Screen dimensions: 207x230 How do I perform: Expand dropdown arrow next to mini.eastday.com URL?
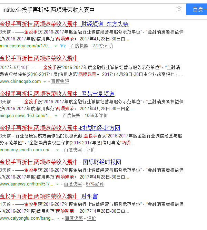(56, 46)
